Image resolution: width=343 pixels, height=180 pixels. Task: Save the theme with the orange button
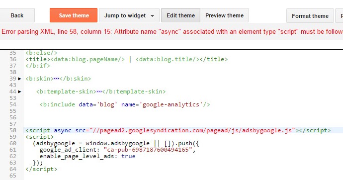click(x=74, y=15)
